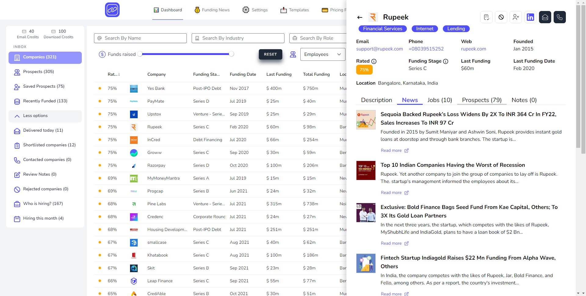Viewport: 586px width, 296px height.
Task: Sort by the Rating column header
Action: [114, 74]
